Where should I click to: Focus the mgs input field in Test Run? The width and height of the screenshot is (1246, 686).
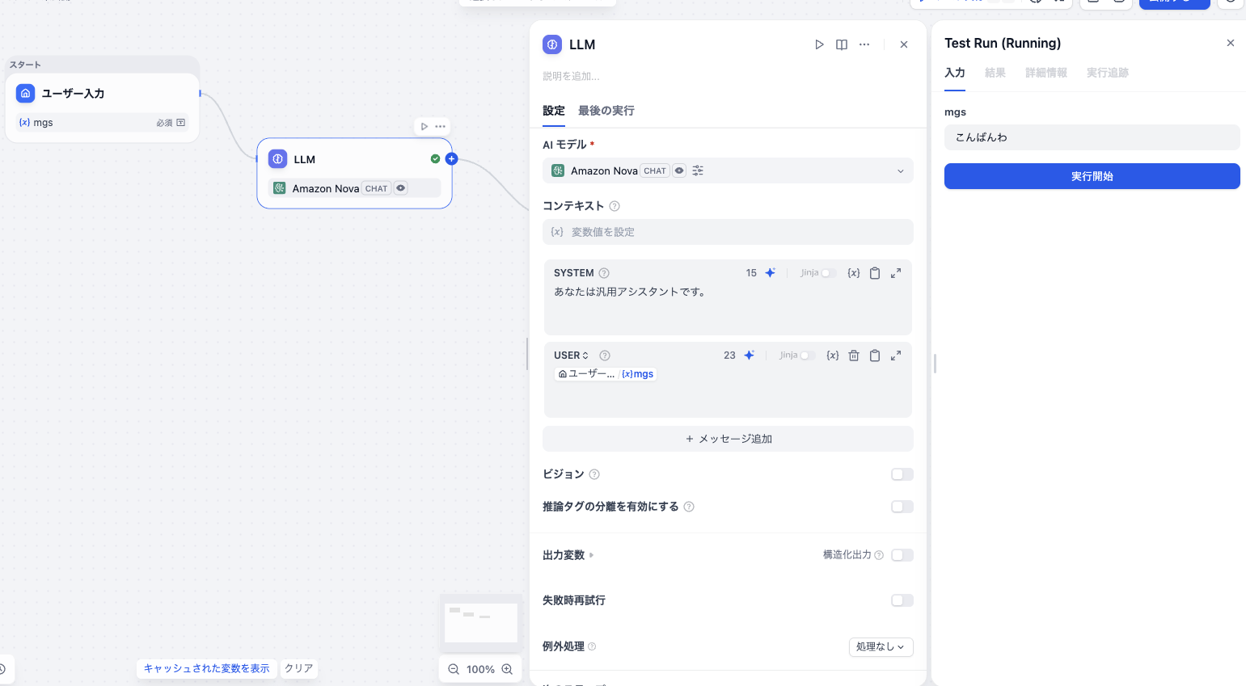(x=1092, y=137)
